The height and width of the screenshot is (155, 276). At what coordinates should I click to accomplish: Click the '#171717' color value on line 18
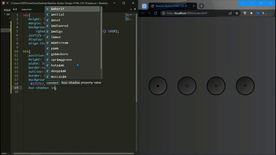tap(38, 84)
